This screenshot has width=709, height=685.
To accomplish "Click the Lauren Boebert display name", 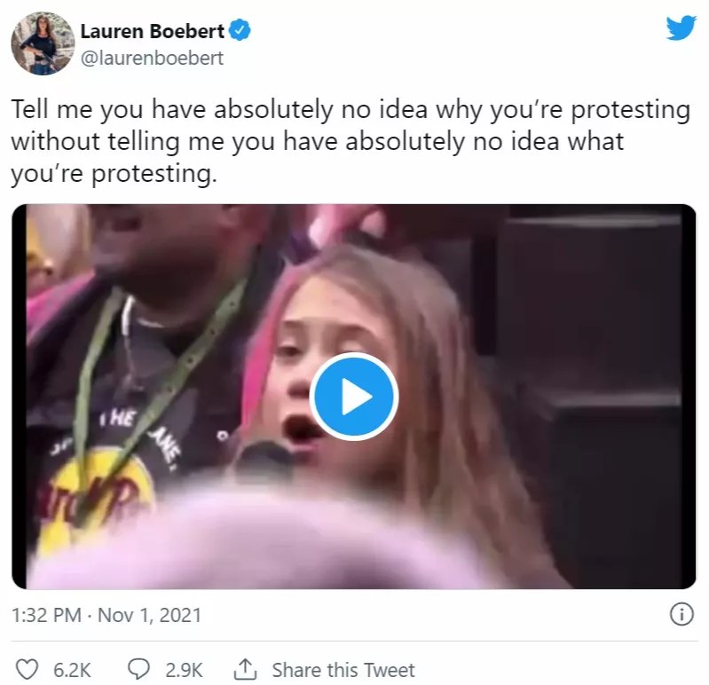I will (152, 33).
